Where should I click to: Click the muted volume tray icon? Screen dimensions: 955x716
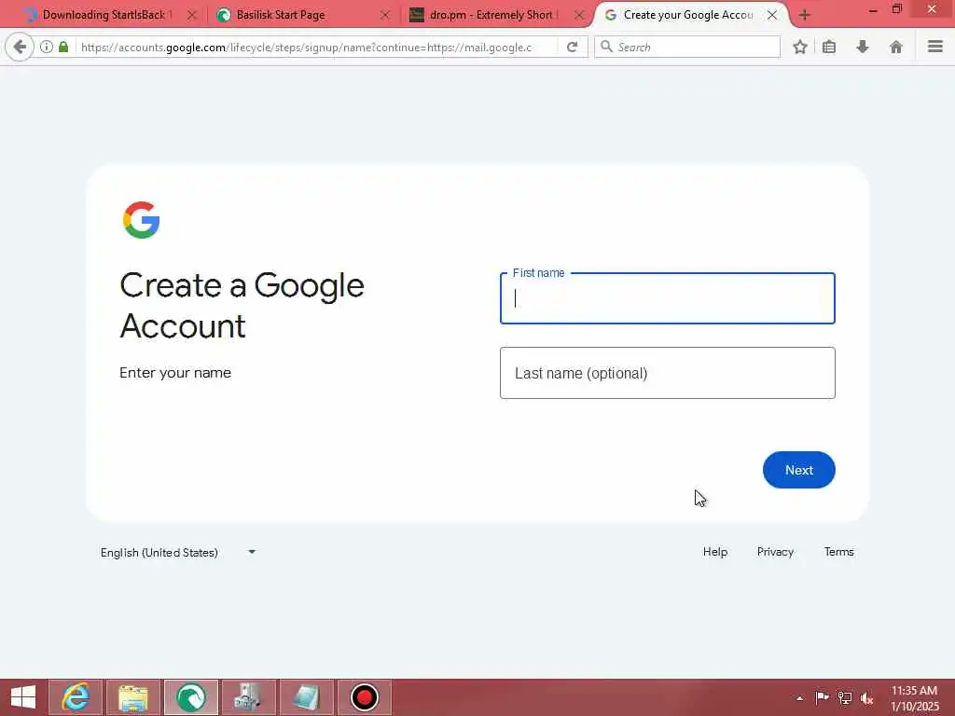click(866, 697)
